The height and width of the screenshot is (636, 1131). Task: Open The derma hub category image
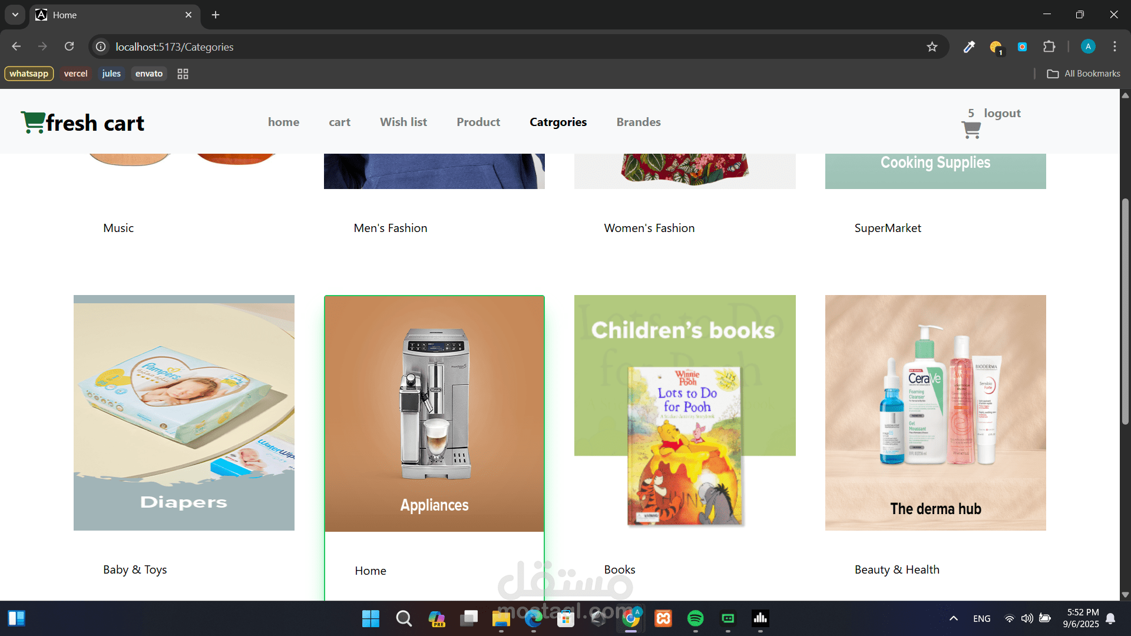(x=935, y=412)
